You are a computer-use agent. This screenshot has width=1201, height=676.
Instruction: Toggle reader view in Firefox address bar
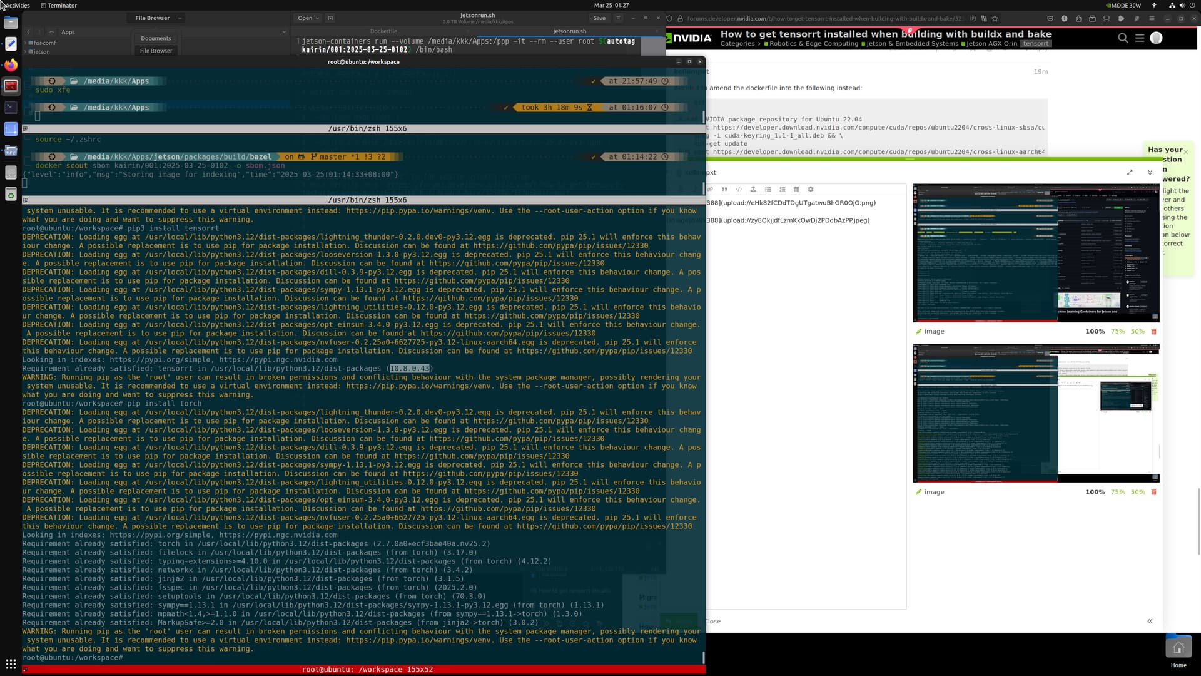tap(973, 19)
